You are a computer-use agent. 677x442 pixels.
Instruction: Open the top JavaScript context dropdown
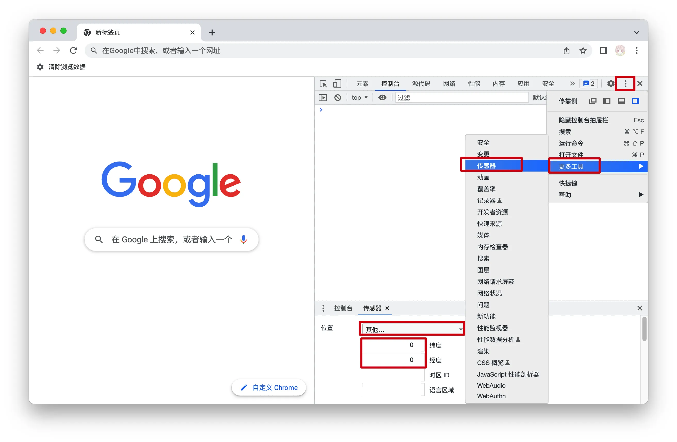click(360, 97)
